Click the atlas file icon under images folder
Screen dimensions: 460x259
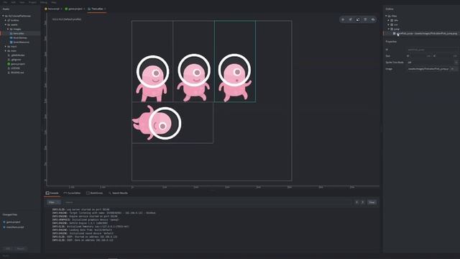coord(11,34)
